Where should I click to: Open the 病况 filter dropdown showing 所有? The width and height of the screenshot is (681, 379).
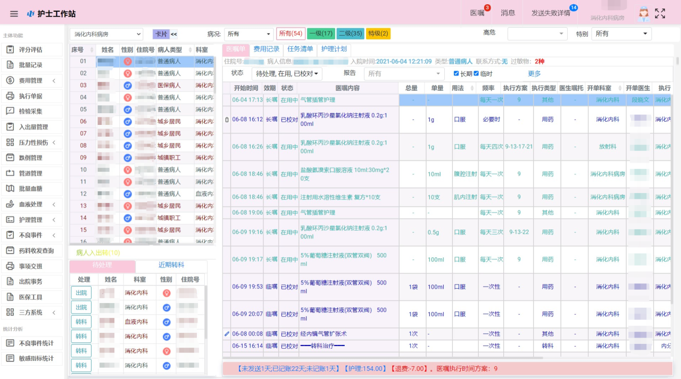pos(248,33)
